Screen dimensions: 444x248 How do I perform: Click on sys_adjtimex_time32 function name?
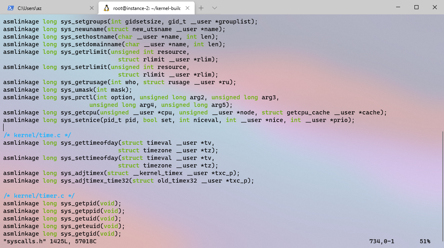pos(95,181)
